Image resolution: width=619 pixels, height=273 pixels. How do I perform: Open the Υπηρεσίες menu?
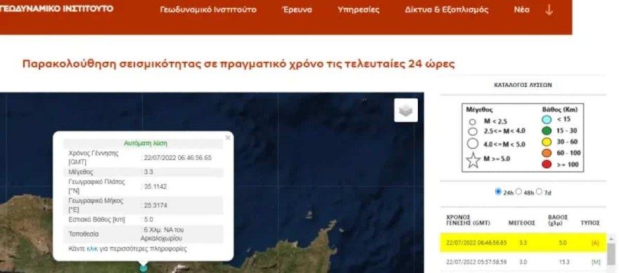(x=359, y=10)
